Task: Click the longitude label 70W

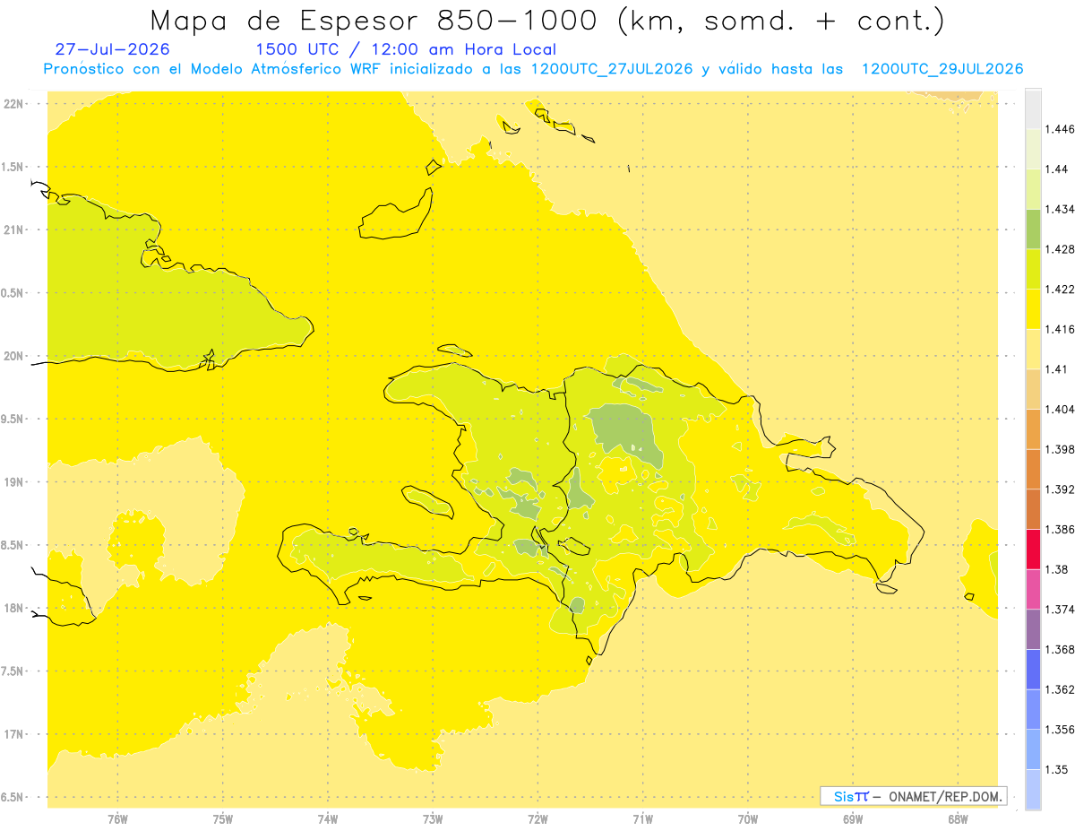Action: click(x=748, y=820)
